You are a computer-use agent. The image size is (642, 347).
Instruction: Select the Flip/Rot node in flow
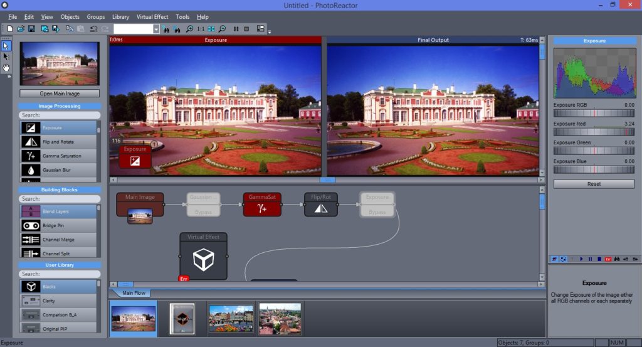[x=321, y=205]
